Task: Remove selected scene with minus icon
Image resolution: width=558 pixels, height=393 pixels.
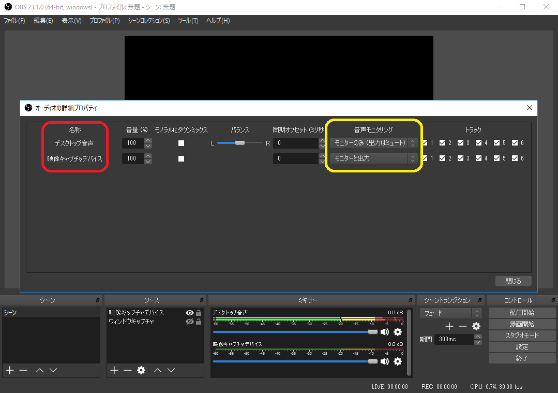Action: pyautogui.click(x=23, y=370)
